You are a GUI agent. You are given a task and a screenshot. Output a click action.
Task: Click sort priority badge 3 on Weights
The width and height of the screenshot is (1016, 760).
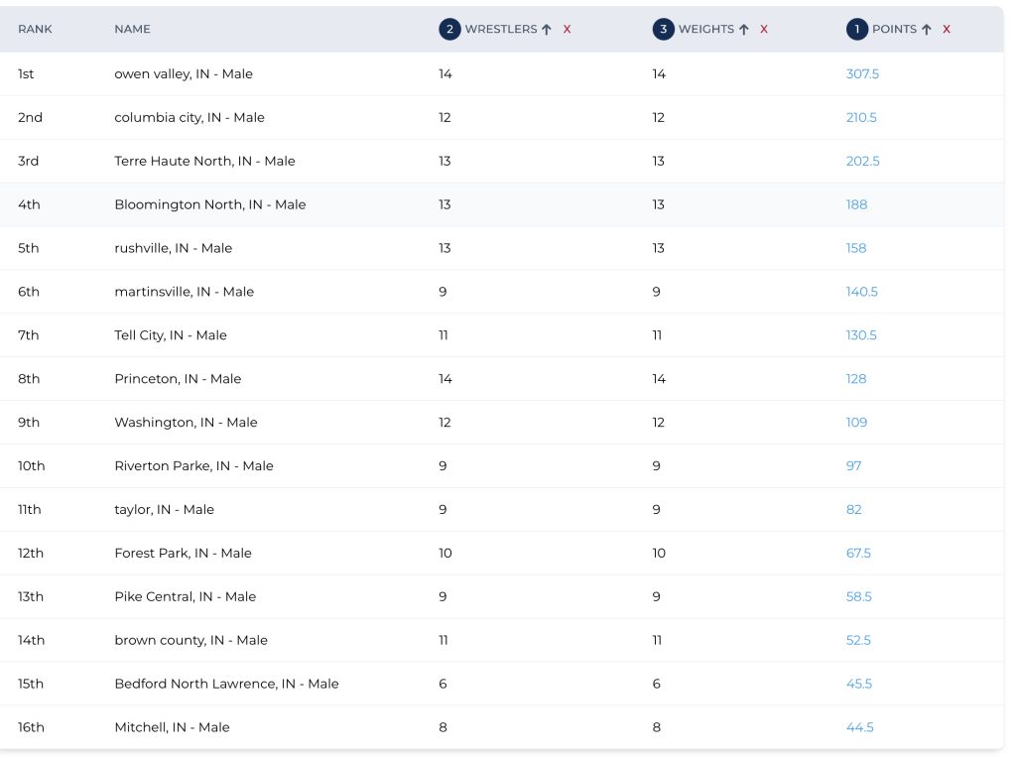click(662, 30)
